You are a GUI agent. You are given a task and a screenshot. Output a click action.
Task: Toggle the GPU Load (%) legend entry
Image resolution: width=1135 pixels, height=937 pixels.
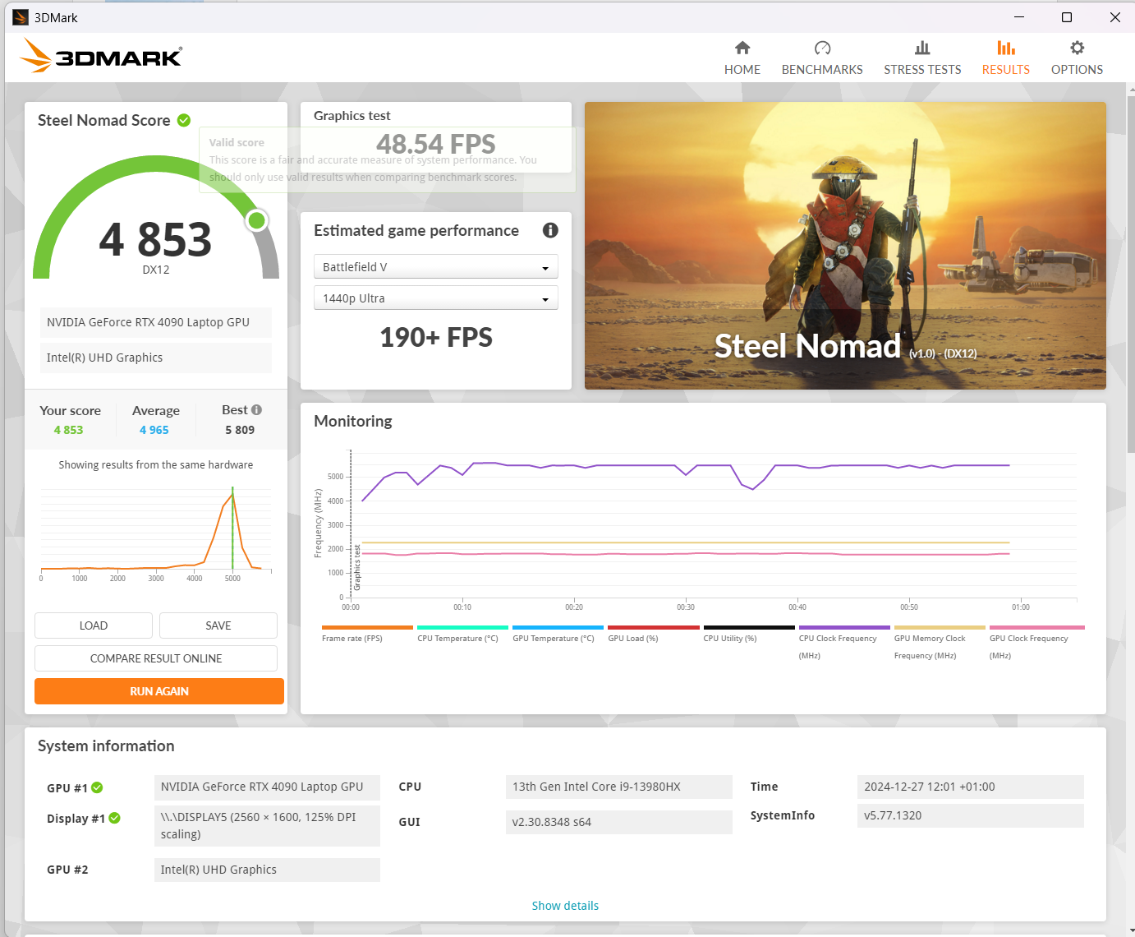point(653,635)
